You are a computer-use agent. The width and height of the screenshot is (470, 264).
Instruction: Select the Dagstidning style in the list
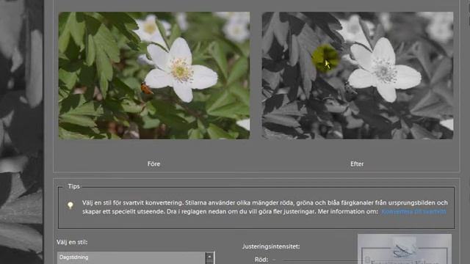pyautogui.click(x=131, y=257)
